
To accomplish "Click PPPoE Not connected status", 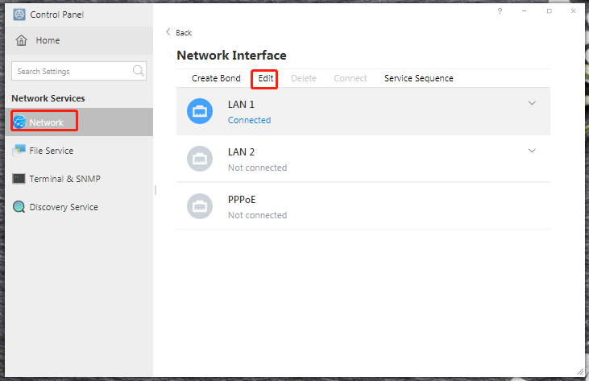I will 257,215.
